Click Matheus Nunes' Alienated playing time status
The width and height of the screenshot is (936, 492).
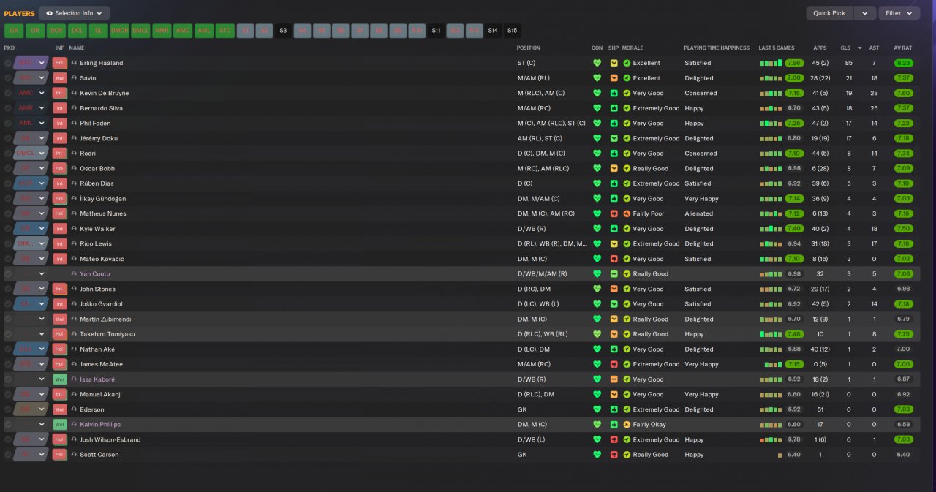tap(698, 213)
